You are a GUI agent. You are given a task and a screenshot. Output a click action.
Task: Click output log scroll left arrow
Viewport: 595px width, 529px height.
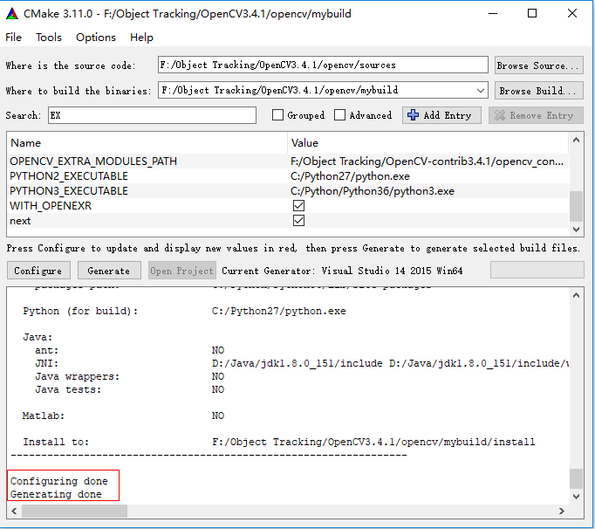pyautogui.click(x=14, y=512)
